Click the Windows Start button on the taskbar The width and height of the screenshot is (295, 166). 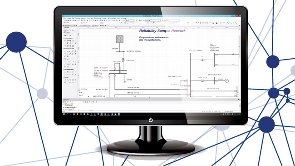click(64, 114)
